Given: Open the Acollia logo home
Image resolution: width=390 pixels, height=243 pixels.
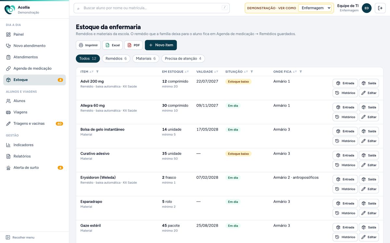Looking at the screenshot, I should coord(10,9).
